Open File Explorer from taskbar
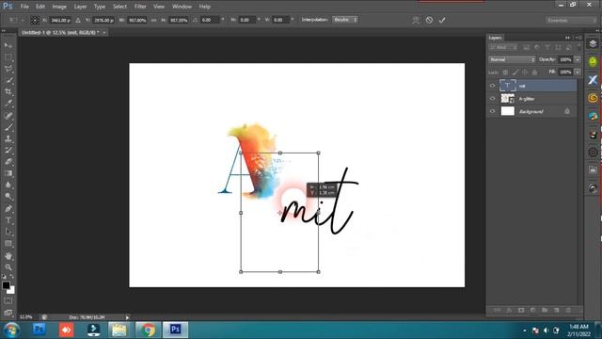The height and width of the screenshot is (339, 602). (119, 331)
